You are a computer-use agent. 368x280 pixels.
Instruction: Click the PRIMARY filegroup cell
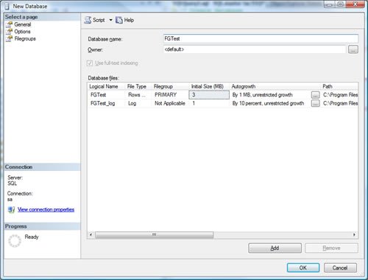171,95
